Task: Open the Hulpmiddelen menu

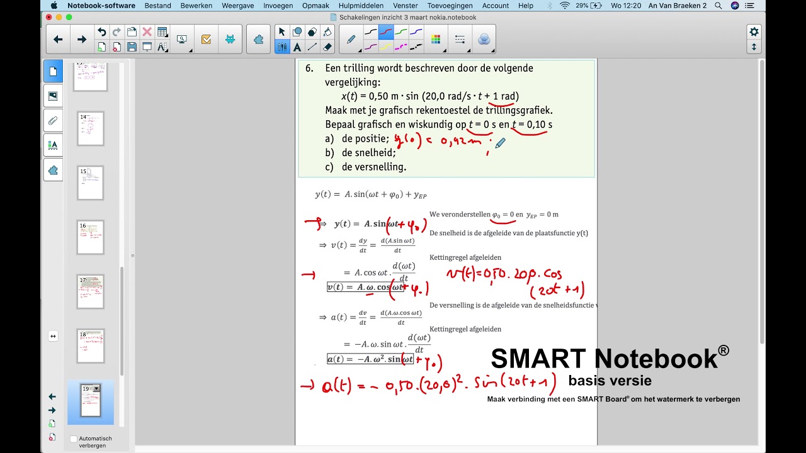Action: pos(361,6)
